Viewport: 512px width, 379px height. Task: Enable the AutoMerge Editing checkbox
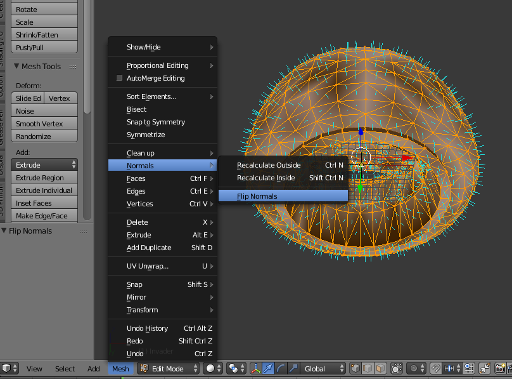tap(120, 78)
